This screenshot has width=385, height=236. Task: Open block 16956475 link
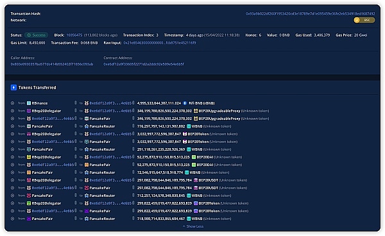(x=74, y=35)
